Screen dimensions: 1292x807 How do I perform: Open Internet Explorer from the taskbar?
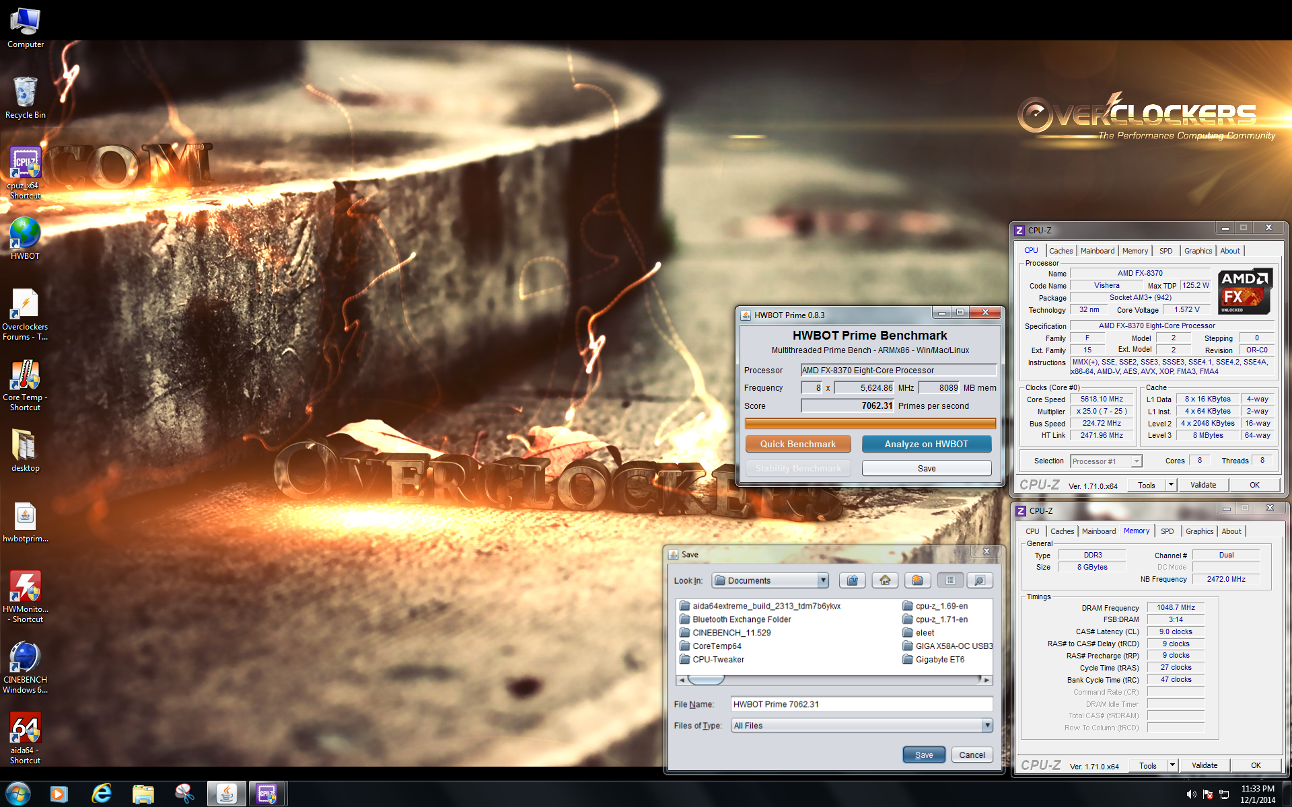[102, 794]
